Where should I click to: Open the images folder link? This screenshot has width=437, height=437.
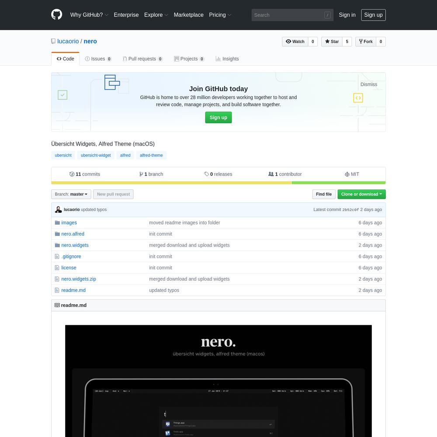(x=69, y=223)
